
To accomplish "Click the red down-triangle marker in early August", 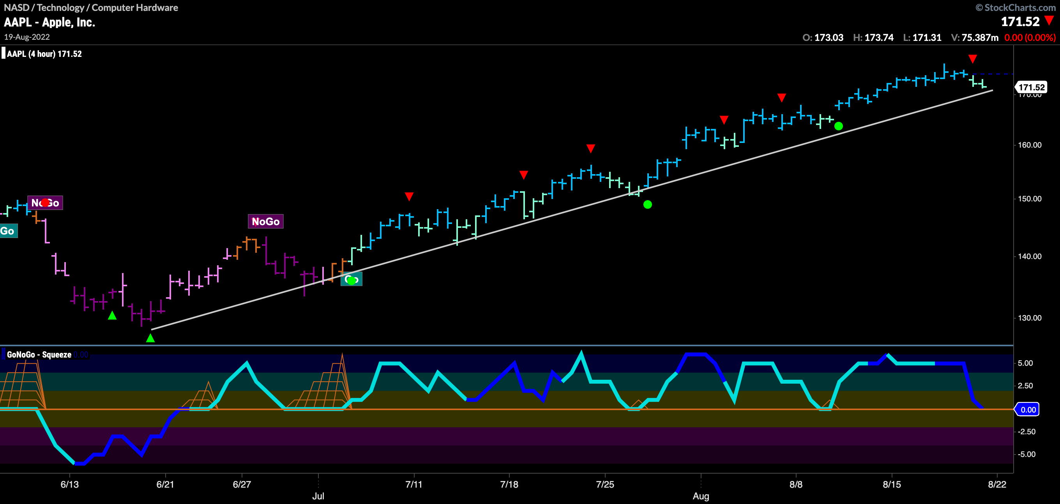I will click(724, 120).
